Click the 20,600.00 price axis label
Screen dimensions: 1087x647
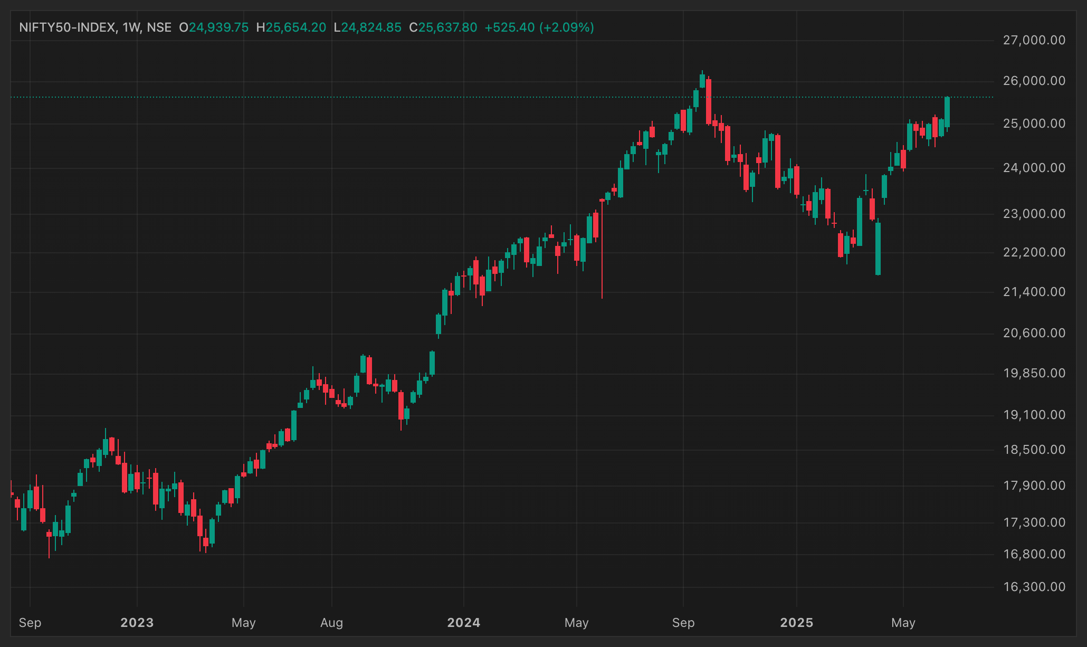(x=1034, y=333)
